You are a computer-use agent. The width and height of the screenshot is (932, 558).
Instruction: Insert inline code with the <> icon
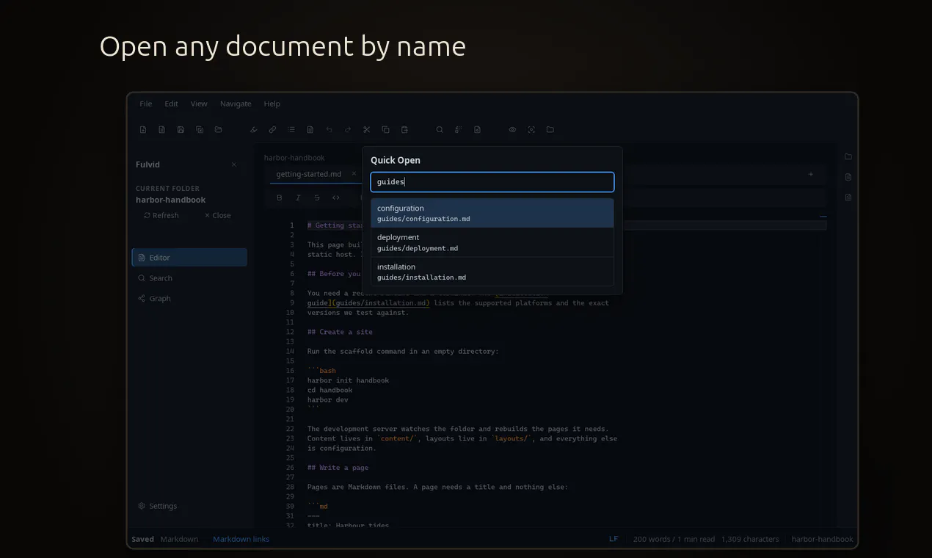336,198
